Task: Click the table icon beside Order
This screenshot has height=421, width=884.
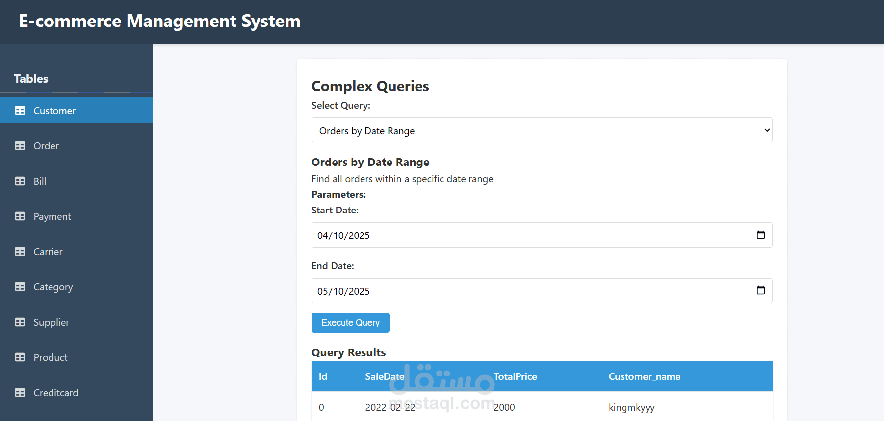Action: [x=20, y=146]
